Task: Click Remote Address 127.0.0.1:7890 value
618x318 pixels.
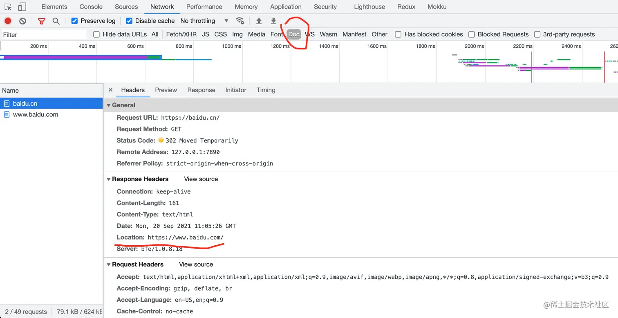Action: [195, 152]
